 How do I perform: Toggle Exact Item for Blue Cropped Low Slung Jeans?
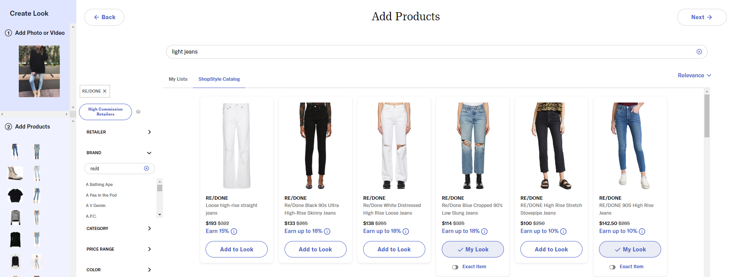455,267
